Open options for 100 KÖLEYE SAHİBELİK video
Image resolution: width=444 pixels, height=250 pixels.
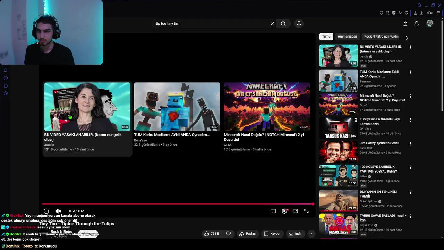tap(410, 167)
